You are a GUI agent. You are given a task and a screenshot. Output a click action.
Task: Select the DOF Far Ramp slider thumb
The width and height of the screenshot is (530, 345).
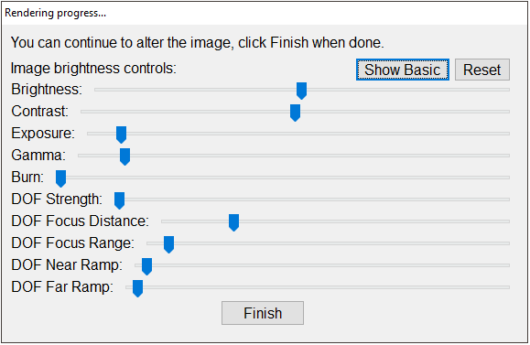pyautogui.click(x=137, y=288)
